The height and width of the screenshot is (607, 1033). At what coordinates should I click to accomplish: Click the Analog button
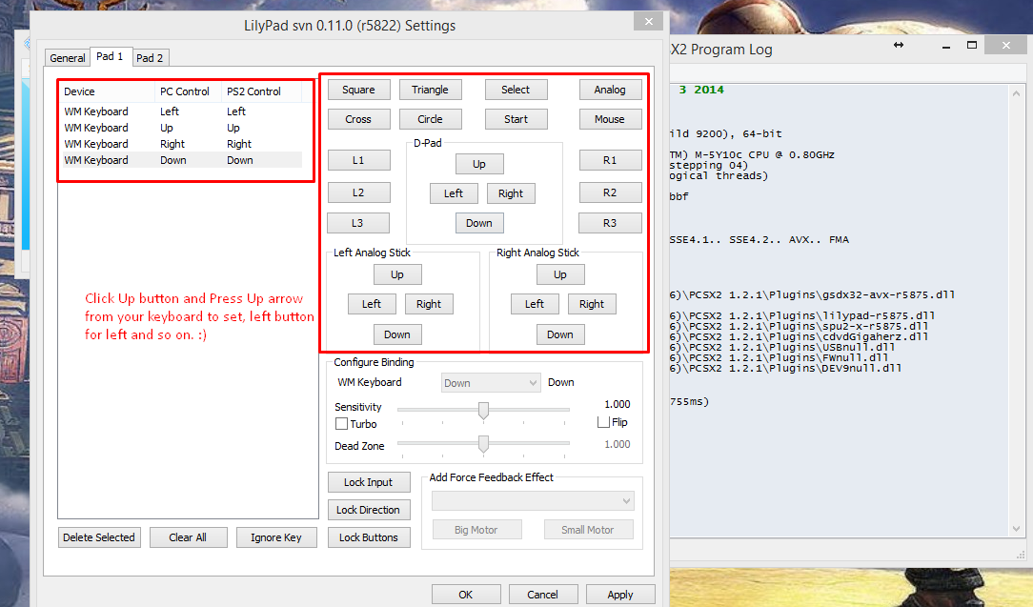click(x=610, y=90)
